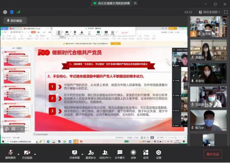230x163 pixels.
Task: Open 会中聊天 in-meeting chat
Action: click(120, 154)
